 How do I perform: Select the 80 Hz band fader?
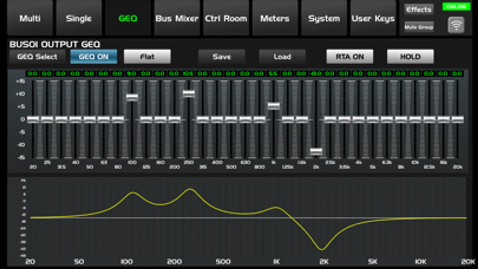point(118,119)
